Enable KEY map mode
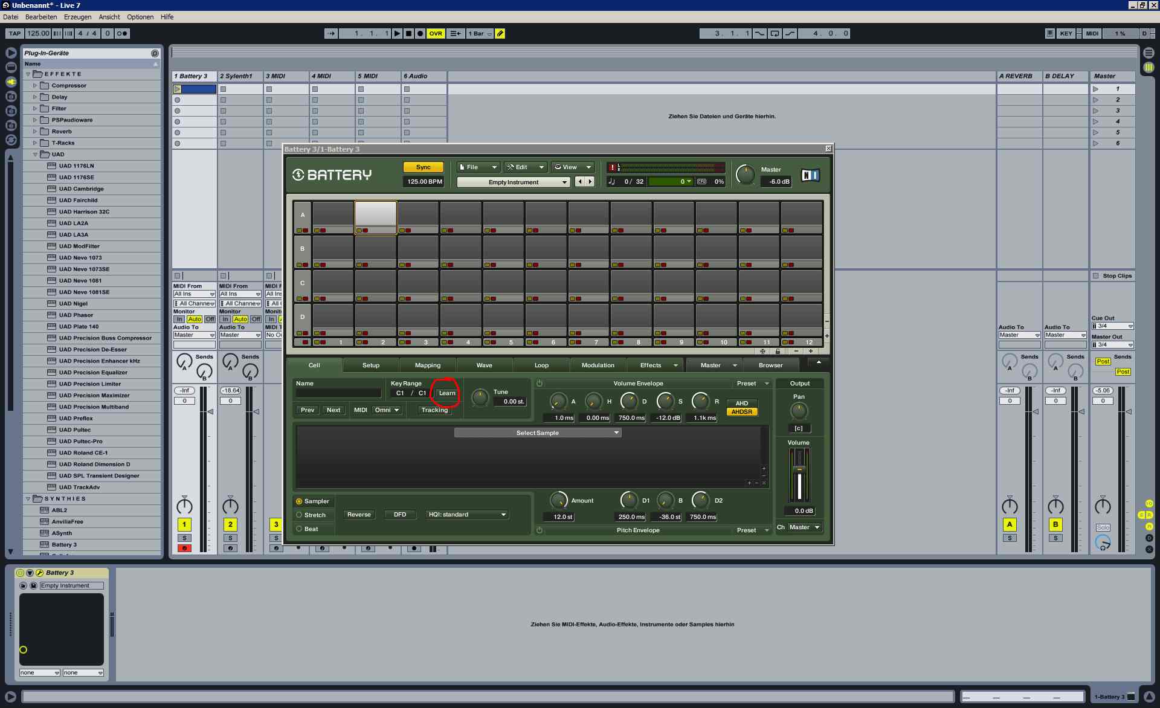The height and width of the screenshot is (708, 1160). [x=1066, y=34]
